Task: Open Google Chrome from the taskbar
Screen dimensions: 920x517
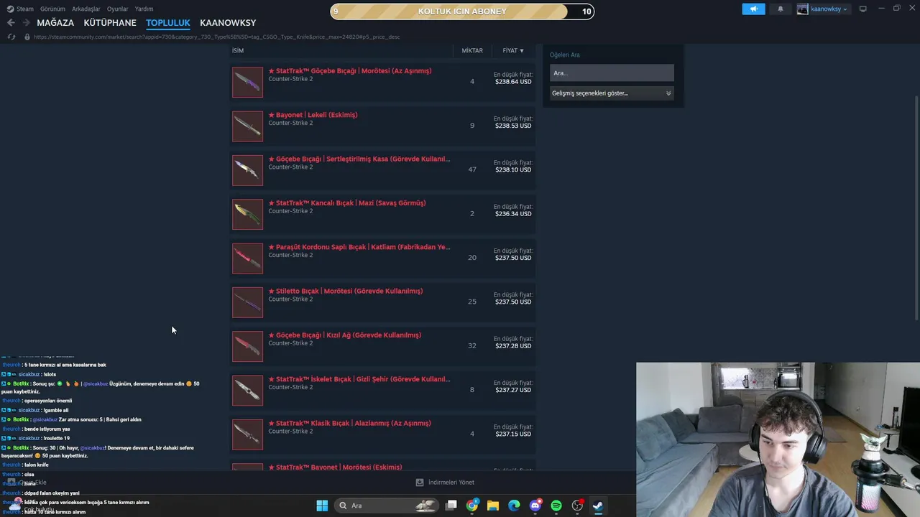Action: click(x=472, y=506)
